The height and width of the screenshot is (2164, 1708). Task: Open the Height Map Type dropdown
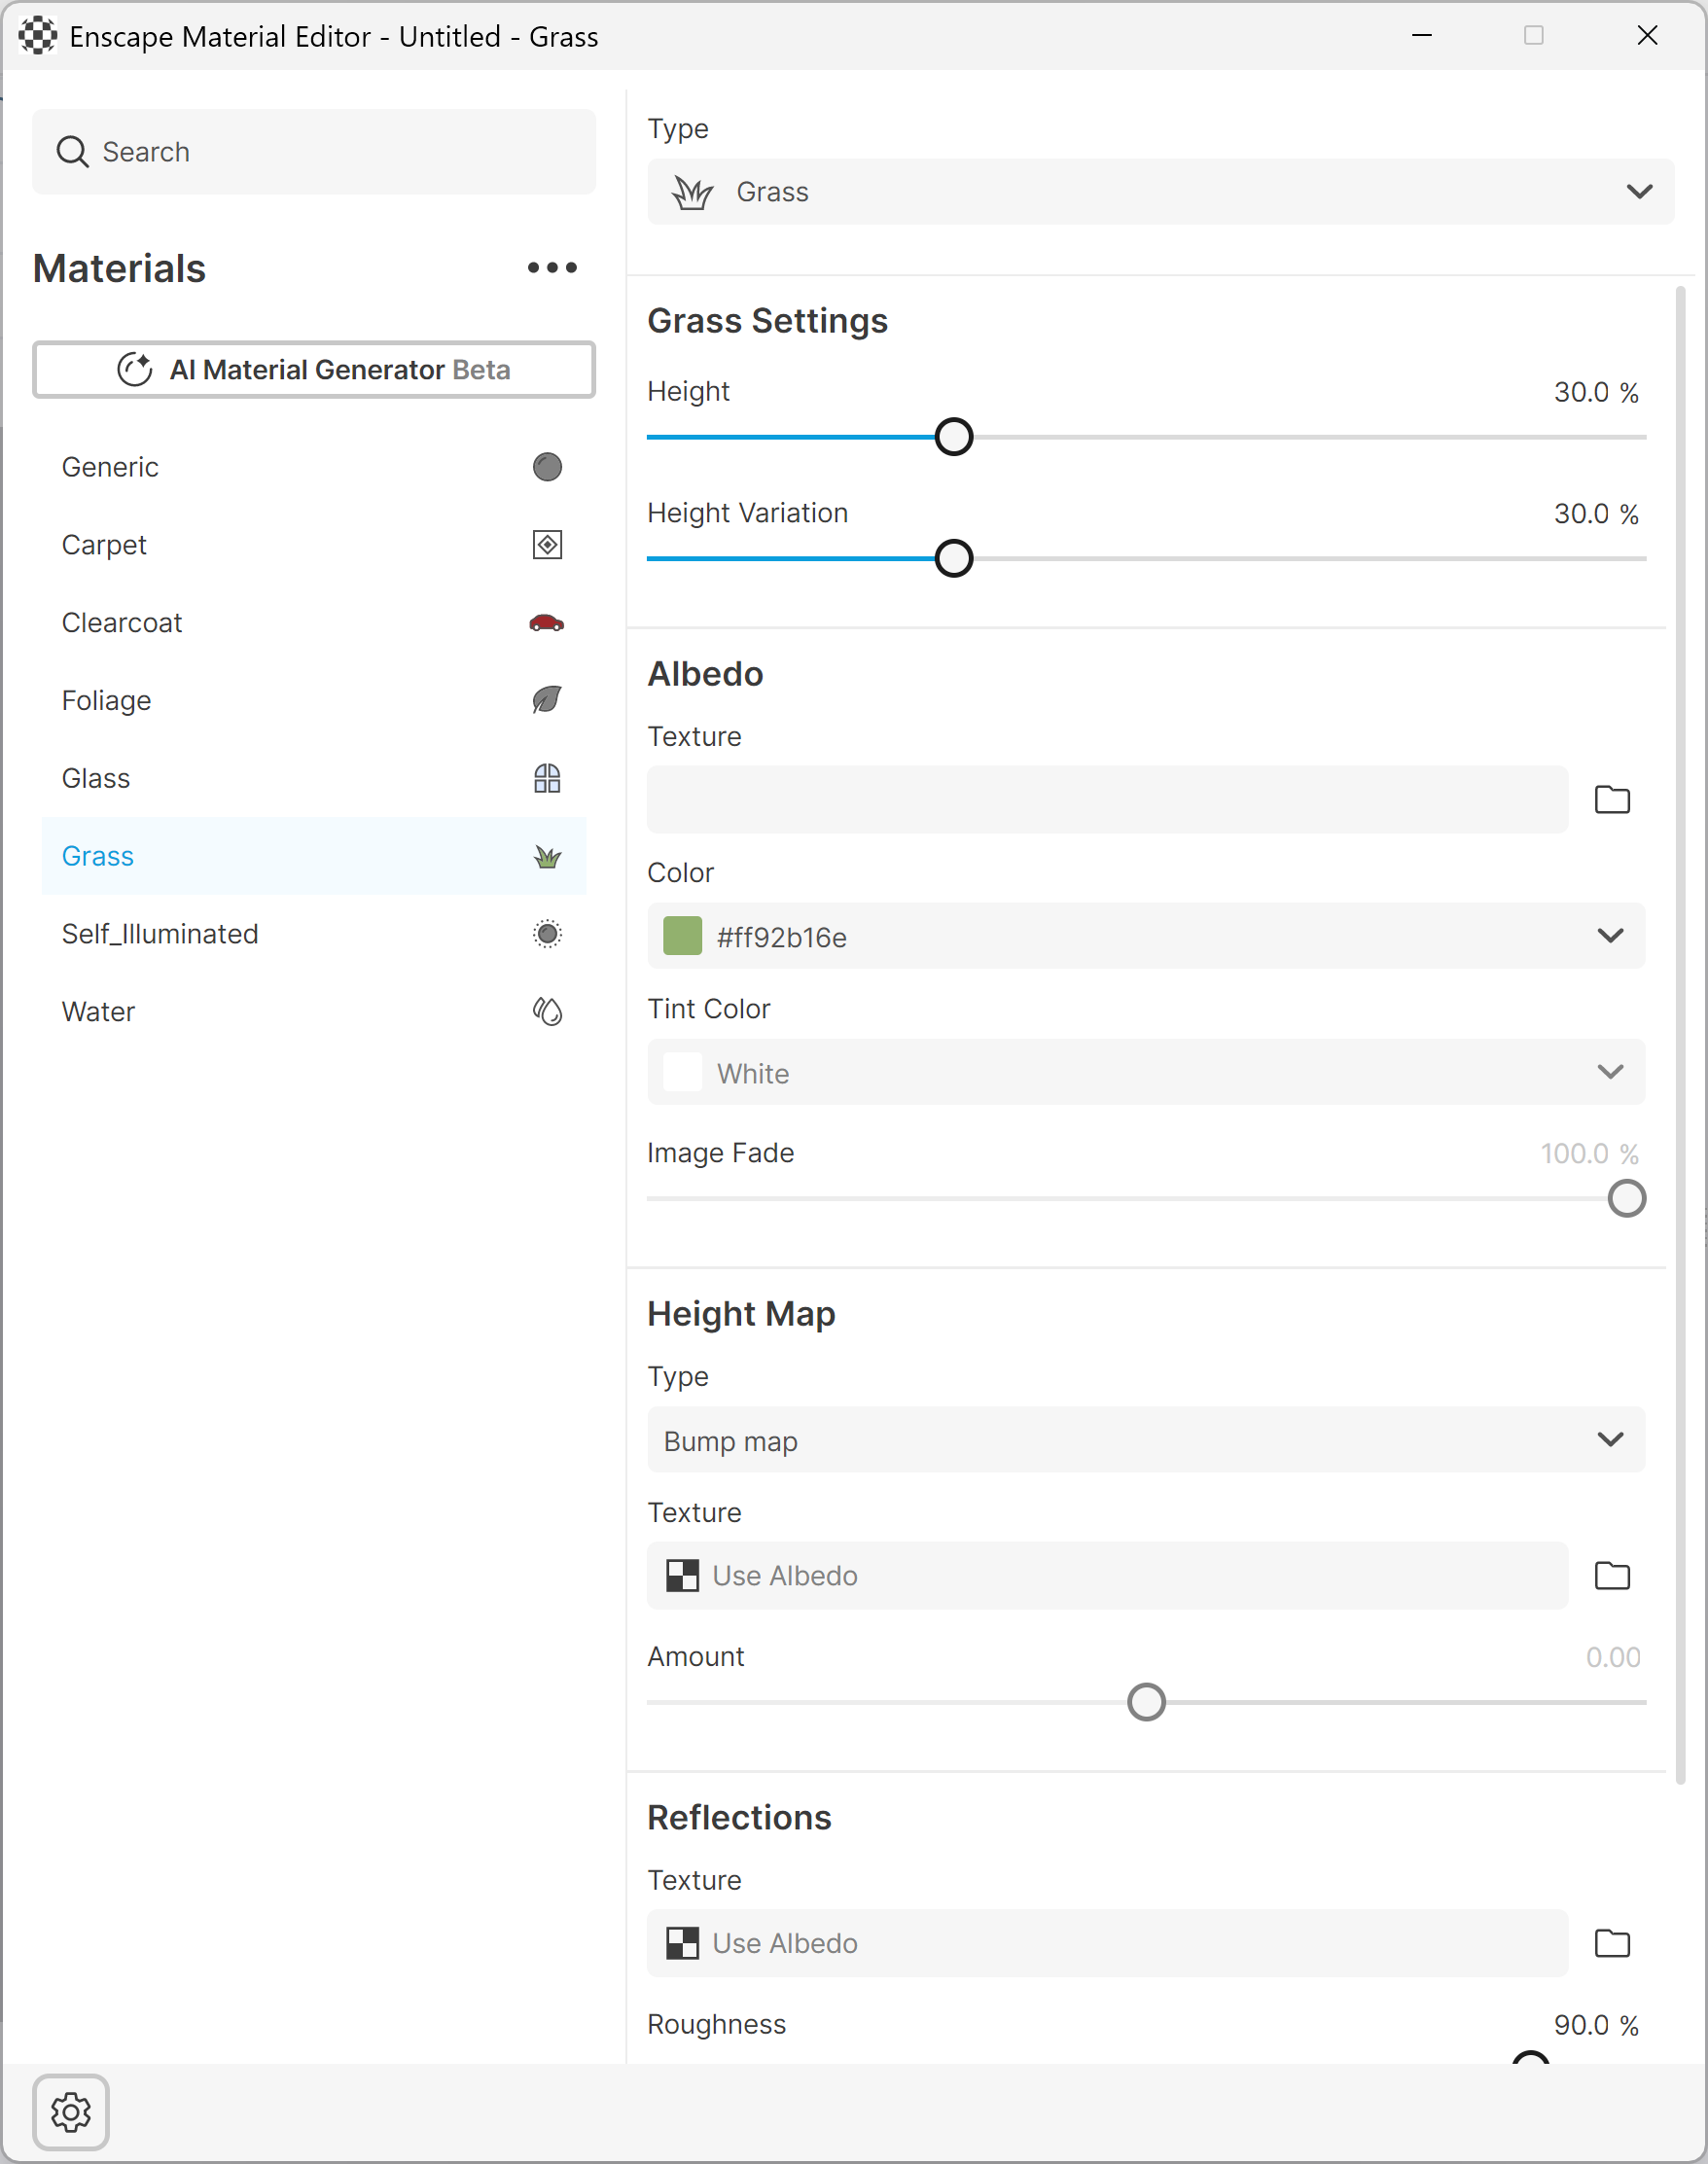tap(1146, 1440)
